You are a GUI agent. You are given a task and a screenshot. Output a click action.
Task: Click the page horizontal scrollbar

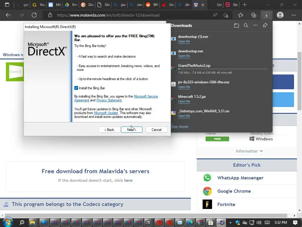click(x=146, y=215)
